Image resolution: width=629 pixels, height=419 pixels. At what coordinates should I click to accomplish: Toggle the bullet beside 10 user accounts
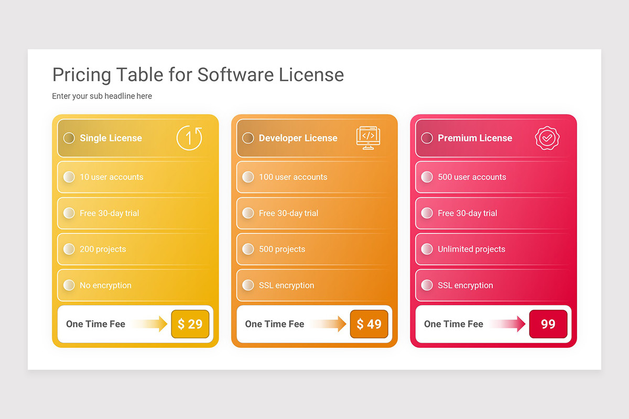pos(69,177)
